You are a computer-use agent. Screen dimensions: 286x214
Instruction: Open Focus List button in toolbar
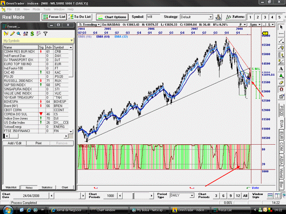(54, 17)
